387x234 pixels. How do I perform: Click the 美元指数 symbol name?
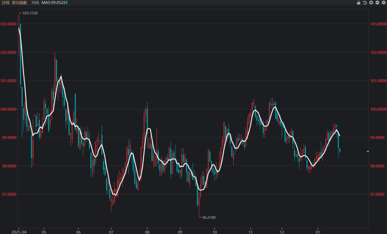19,3
